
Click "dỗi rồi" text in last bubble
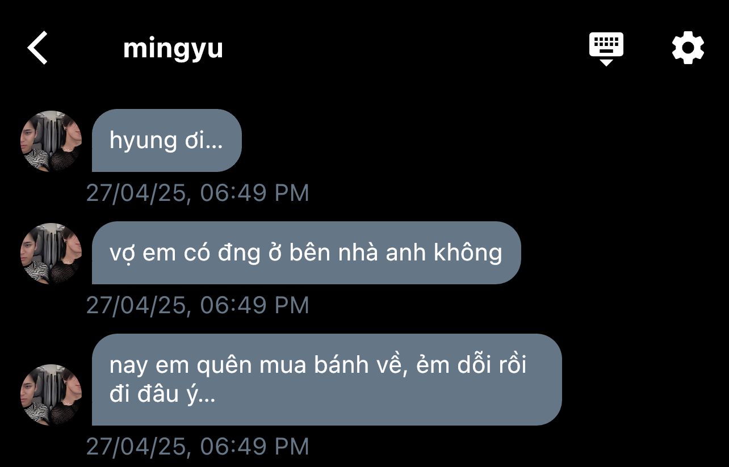click(491, 365)
